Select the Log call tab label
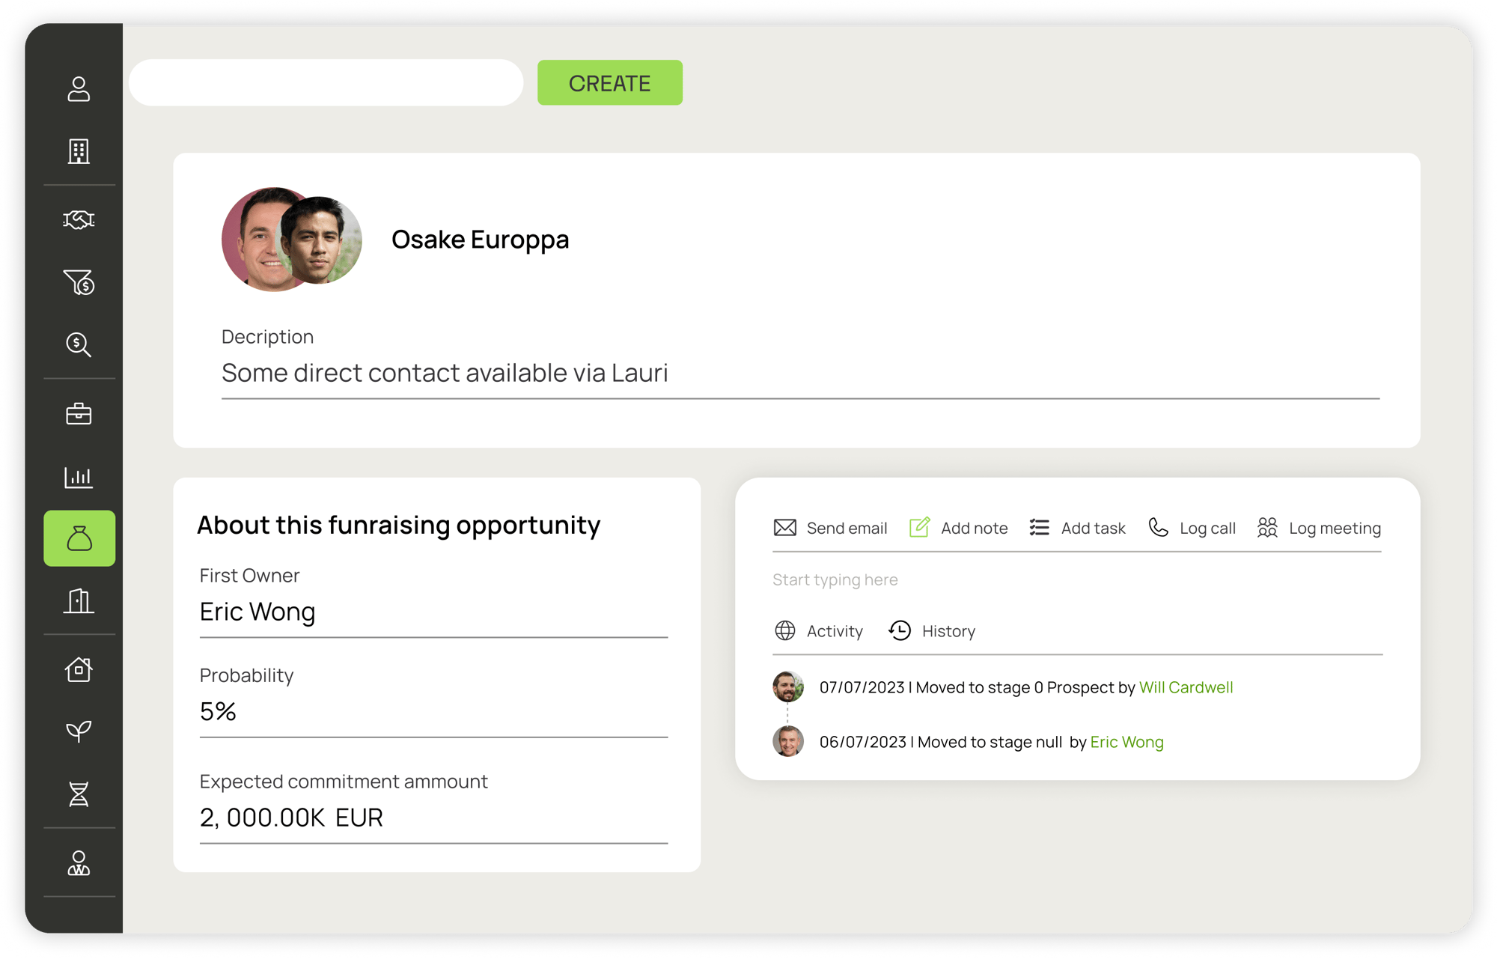 tap(1207, 528)
